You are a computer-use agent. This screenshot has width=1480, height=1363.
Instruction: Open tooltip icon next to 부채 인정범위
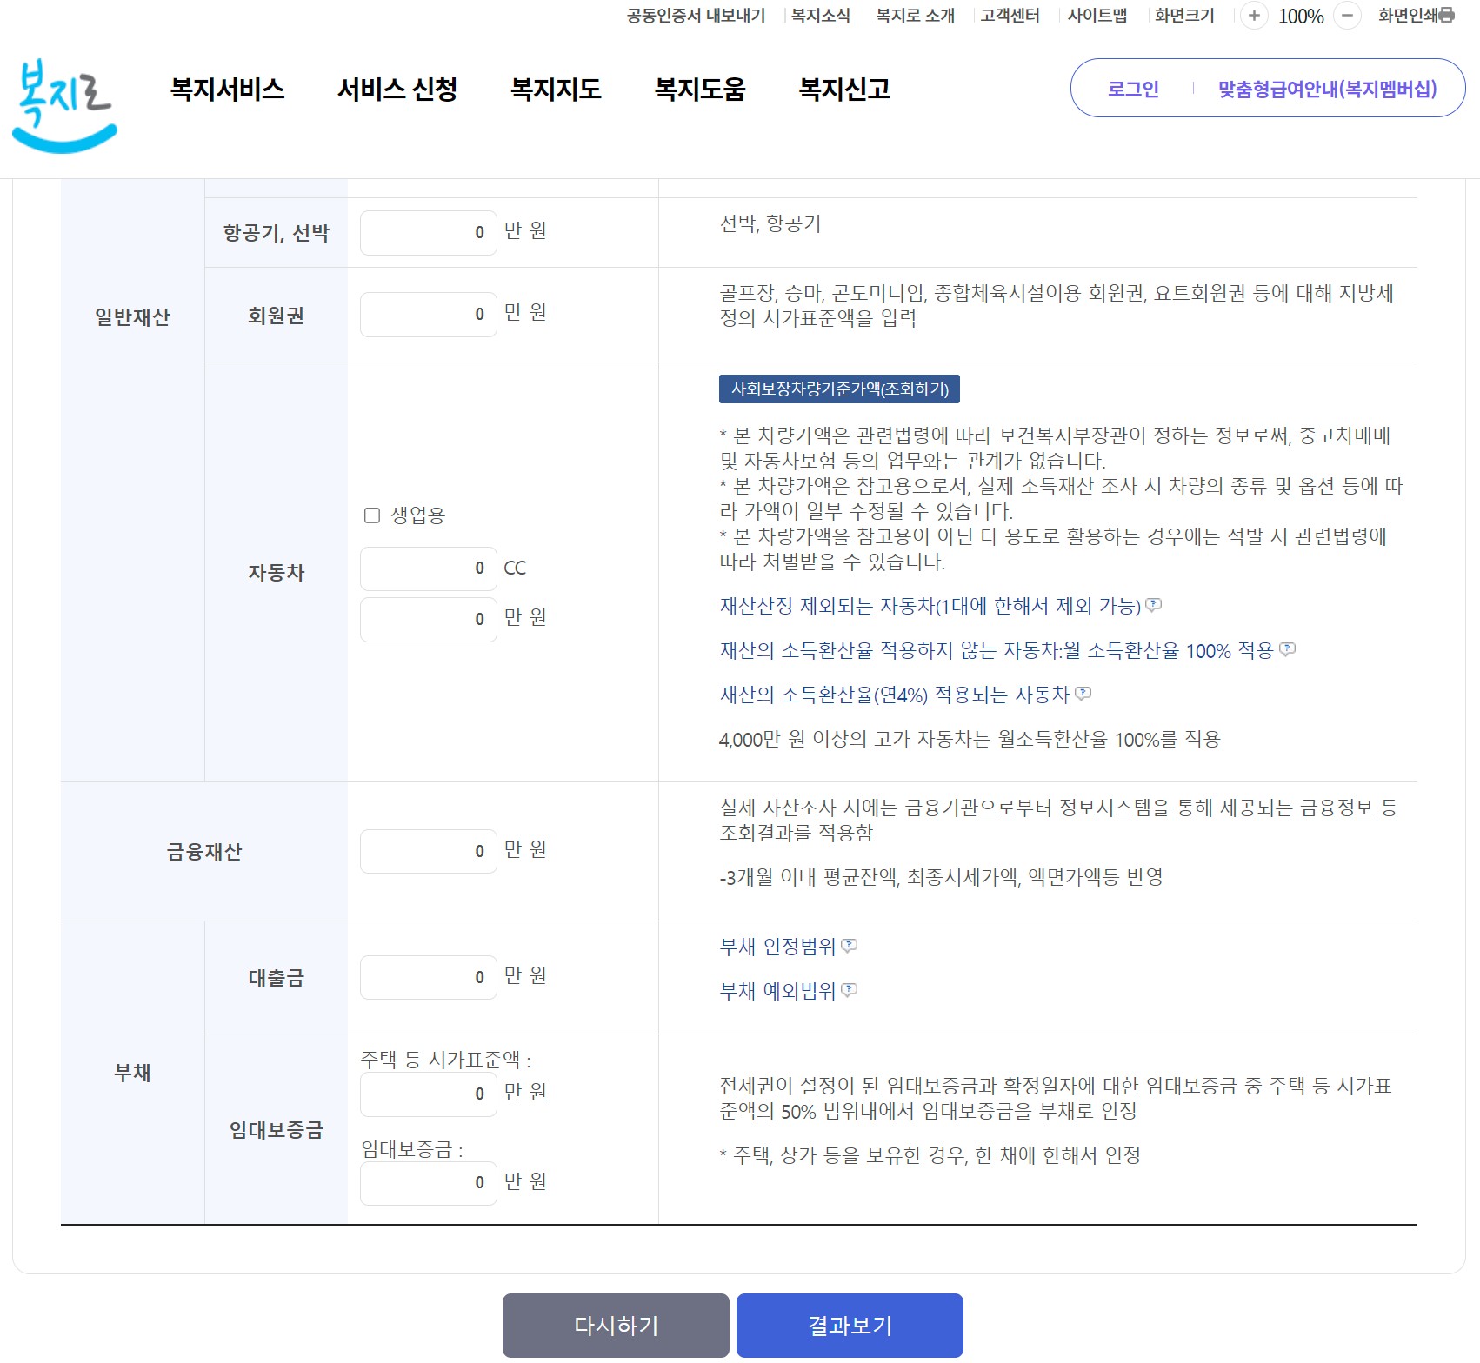[850, 947]
